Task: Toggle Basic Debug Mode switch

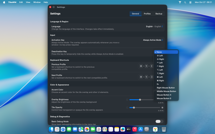Action: [x=159, y=121]
